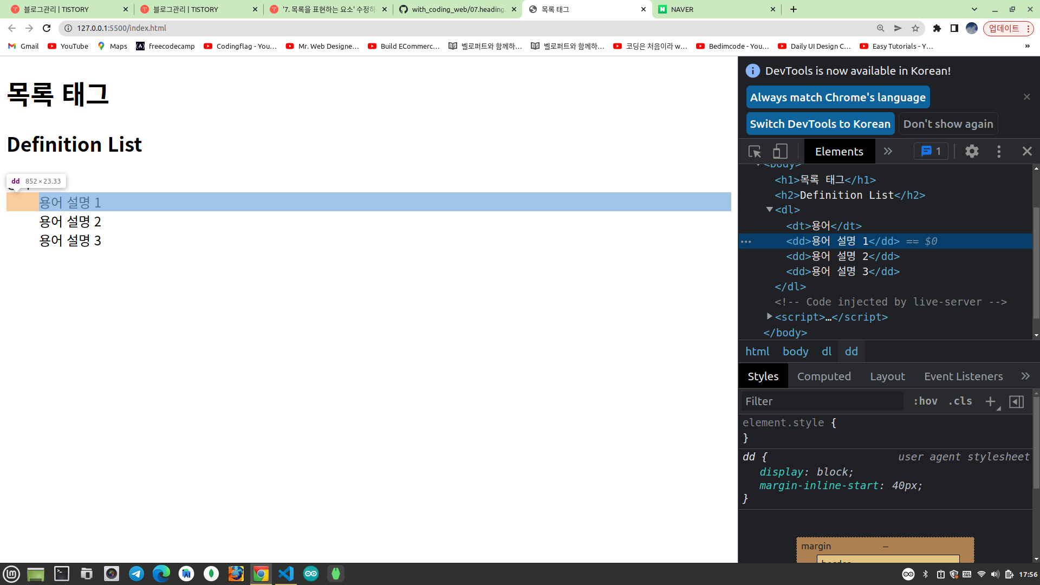Toggle the computed styles sidebar

click(1016, 401)
